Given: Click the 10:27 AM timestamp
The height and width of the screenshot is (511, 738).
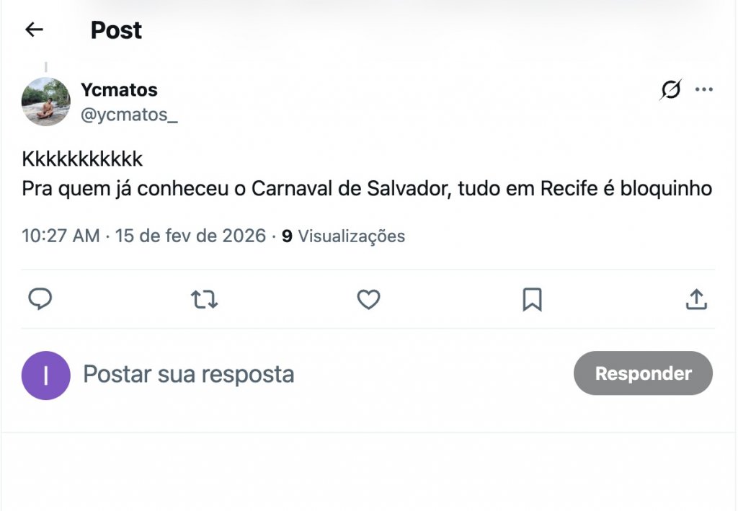Looking at the screenshot, I should (x=61, y=236).
